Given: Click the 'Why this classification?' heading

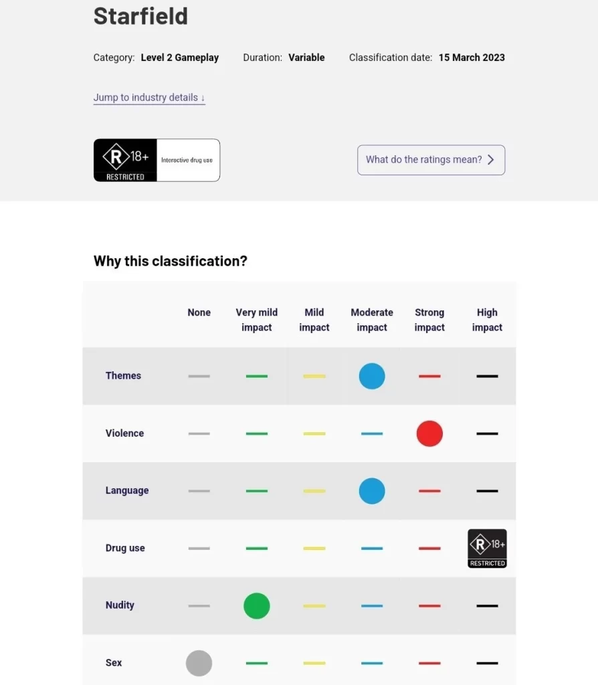Looking at the screenshot, I should (171, 261).
